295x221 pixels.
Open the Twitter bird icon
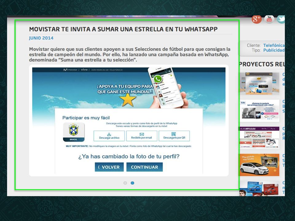tap(281, 19)
